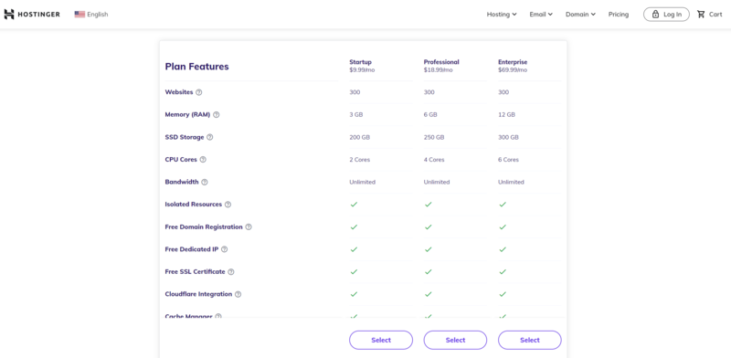This screenshot has width=731, height=358.
Task: Show help for Cloudflare Integration
Action: [x=238, y=294]
